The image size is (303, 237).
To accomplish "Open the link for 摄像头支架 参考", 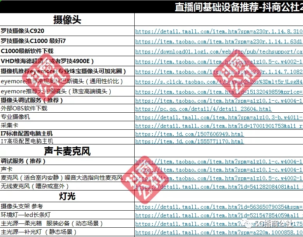I will (x=219, y=207).
